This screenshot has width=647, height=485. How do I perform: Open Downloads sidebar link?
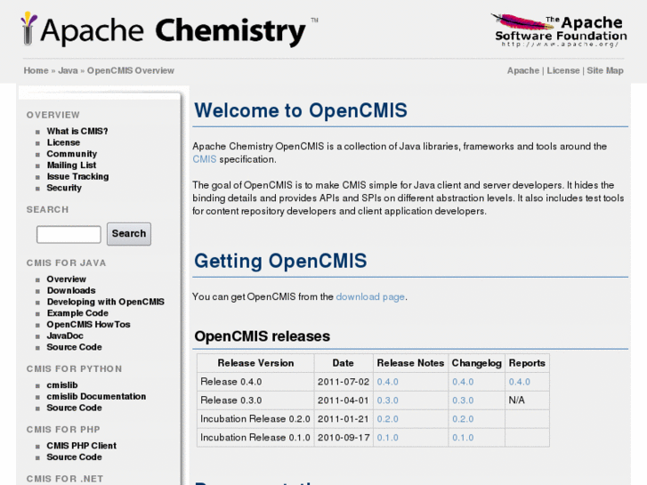click(71, 291)
